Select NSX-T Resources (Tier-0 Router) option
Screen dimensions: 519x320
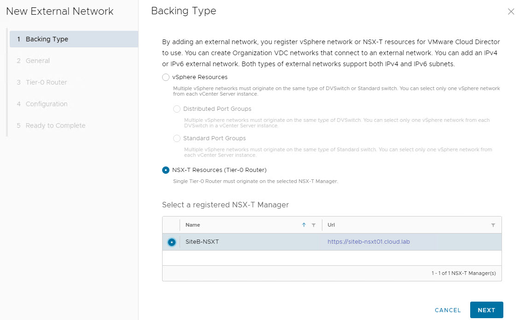tap(166, 170)
